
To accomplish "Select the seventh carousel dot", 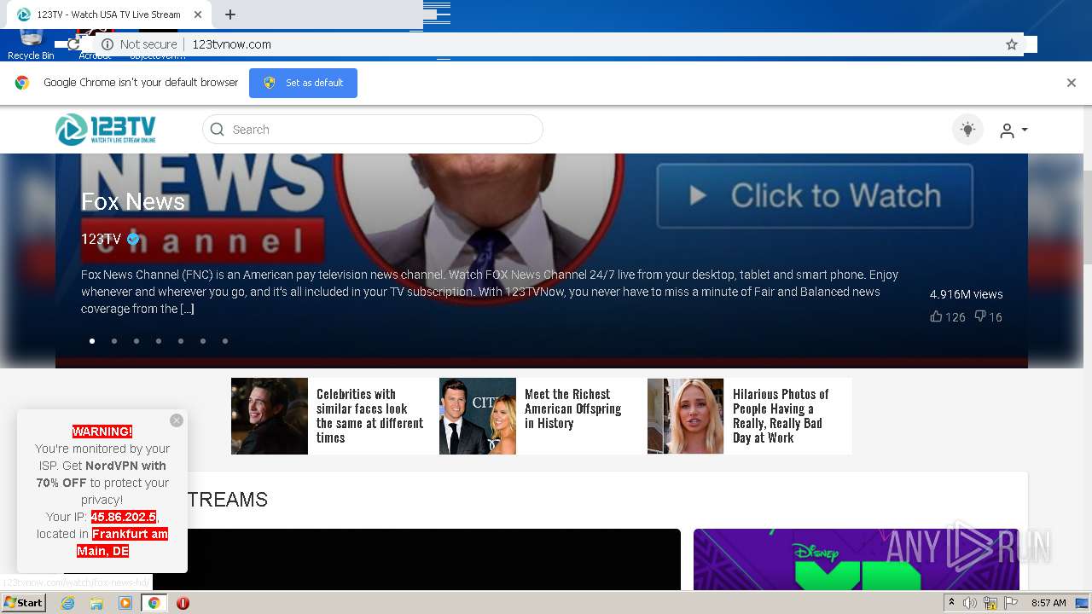I will (225, 341).
